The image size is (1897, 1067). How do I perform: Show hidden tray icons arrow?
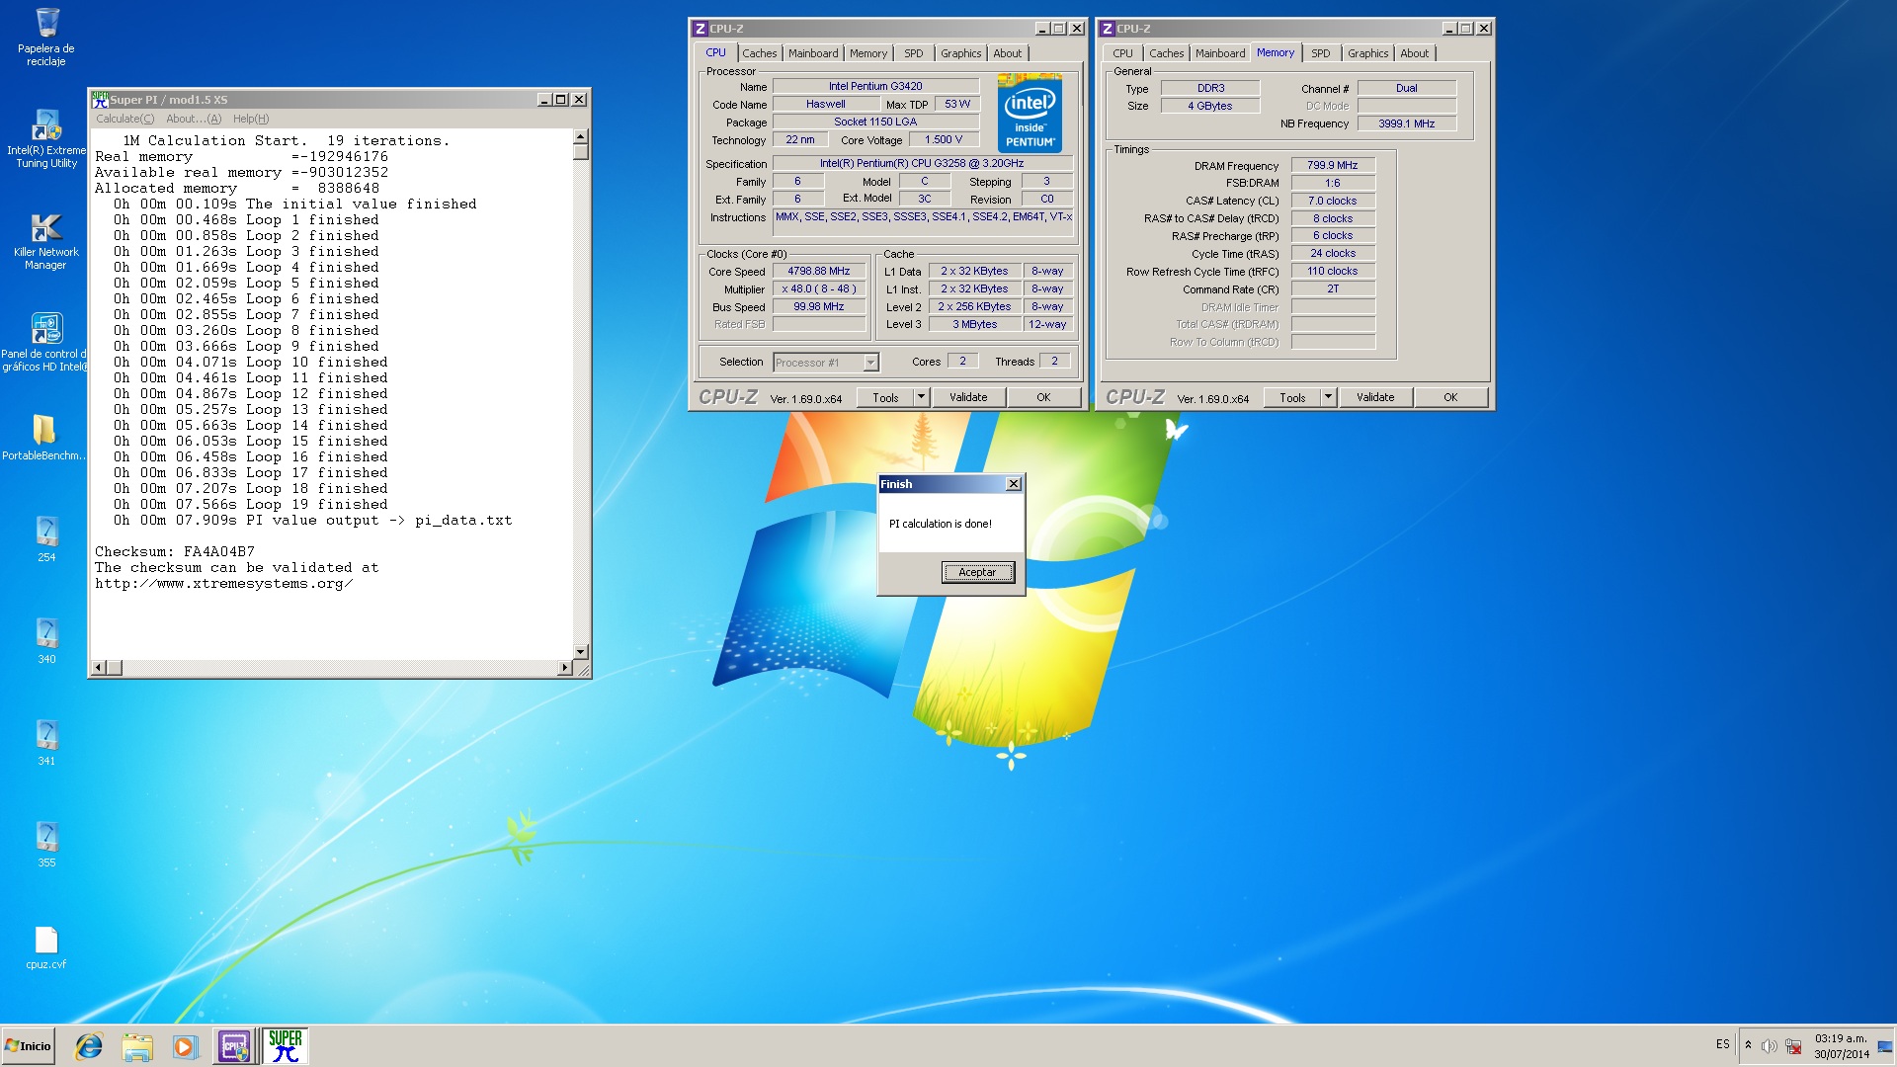[1748, 1045]
